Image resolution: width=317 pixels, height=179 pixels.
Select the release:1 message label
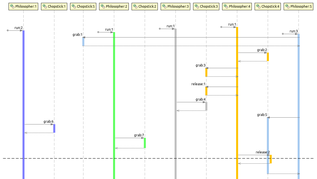pos(198,84)
